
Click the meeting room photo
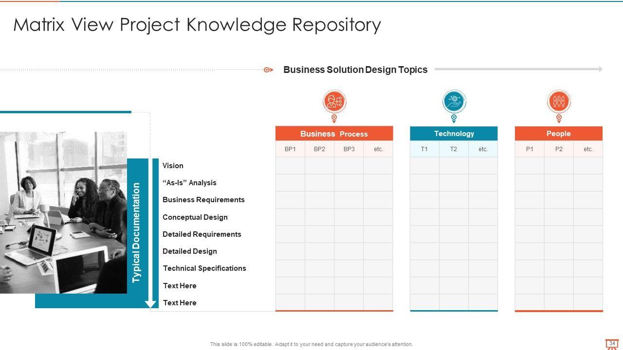pos(63,212)
